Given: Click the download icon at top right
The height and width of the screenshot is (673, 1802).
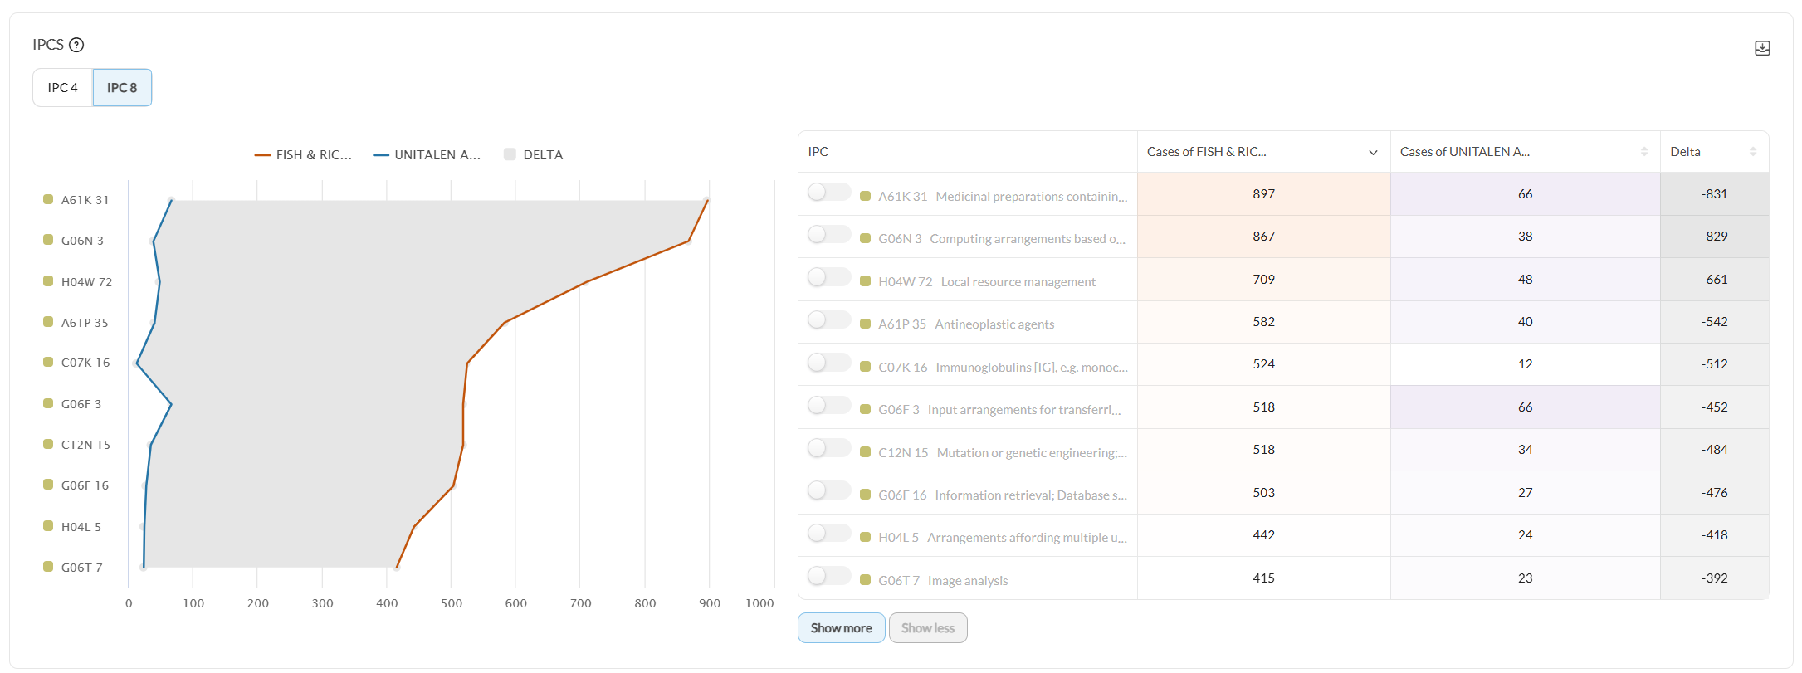Looking at the screenshot, I should coord(1762,48).
